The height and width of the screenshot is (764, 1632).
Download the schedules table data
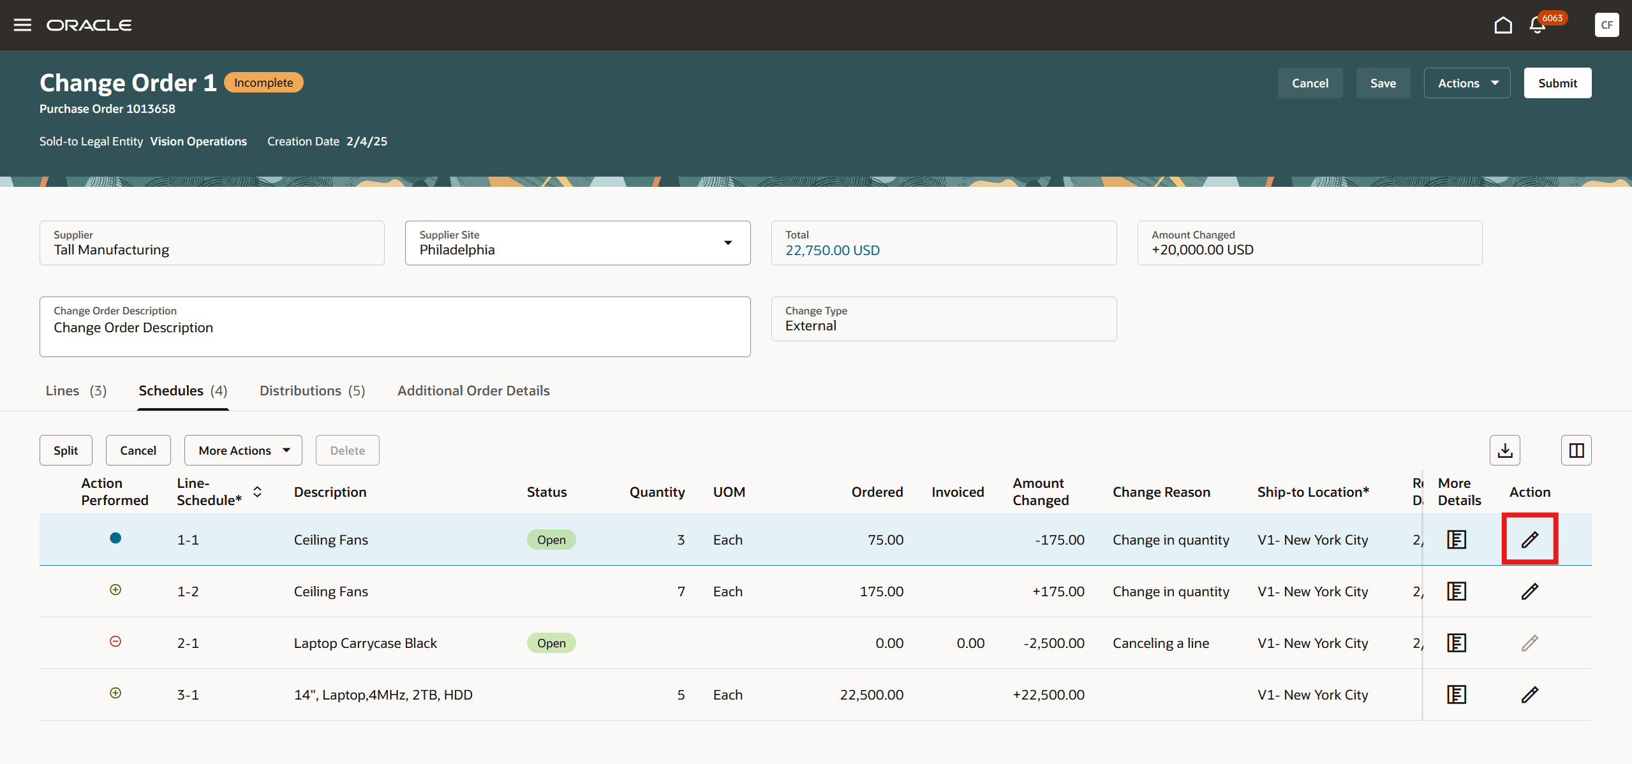1504,450
